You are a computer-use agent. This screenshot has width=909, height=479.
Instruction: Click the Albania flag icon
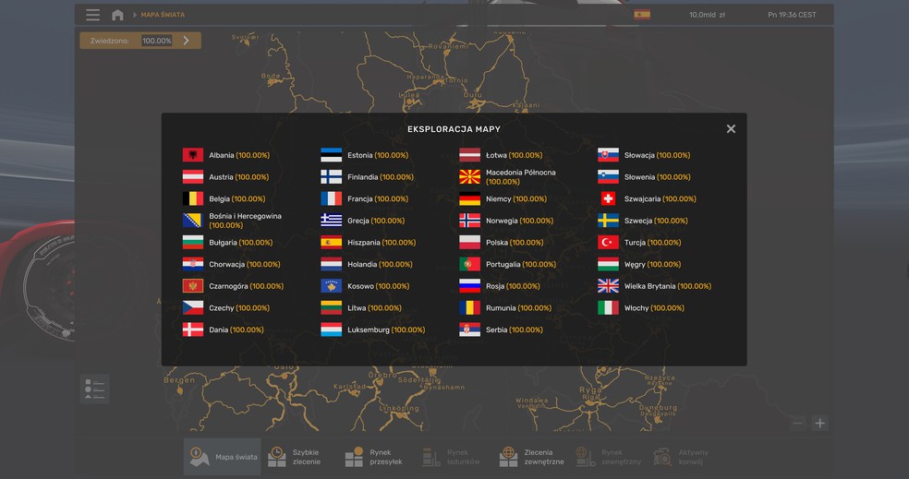tap(193, 155)
